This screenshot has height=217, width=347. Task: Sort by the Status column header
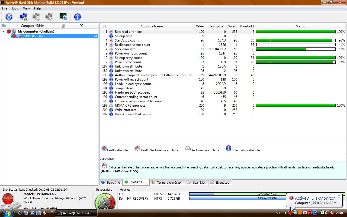tap(300, 26)
